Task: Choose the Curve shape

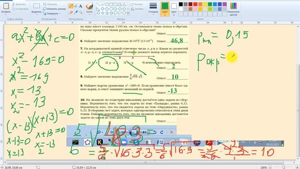Action: tap(103, 4)
